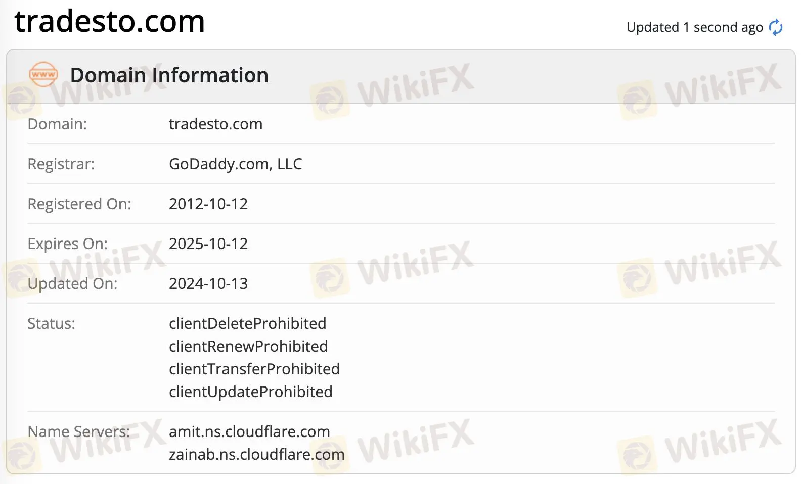Click the 'Status:' label
The image size is (802, 484).
pyautogui.click(x=51, y=323)
